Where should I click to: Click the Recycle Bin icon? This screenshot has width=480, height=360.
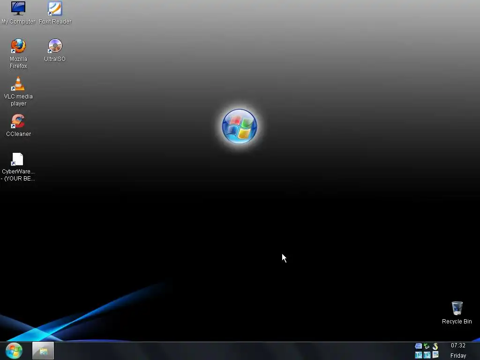point(457,308)
